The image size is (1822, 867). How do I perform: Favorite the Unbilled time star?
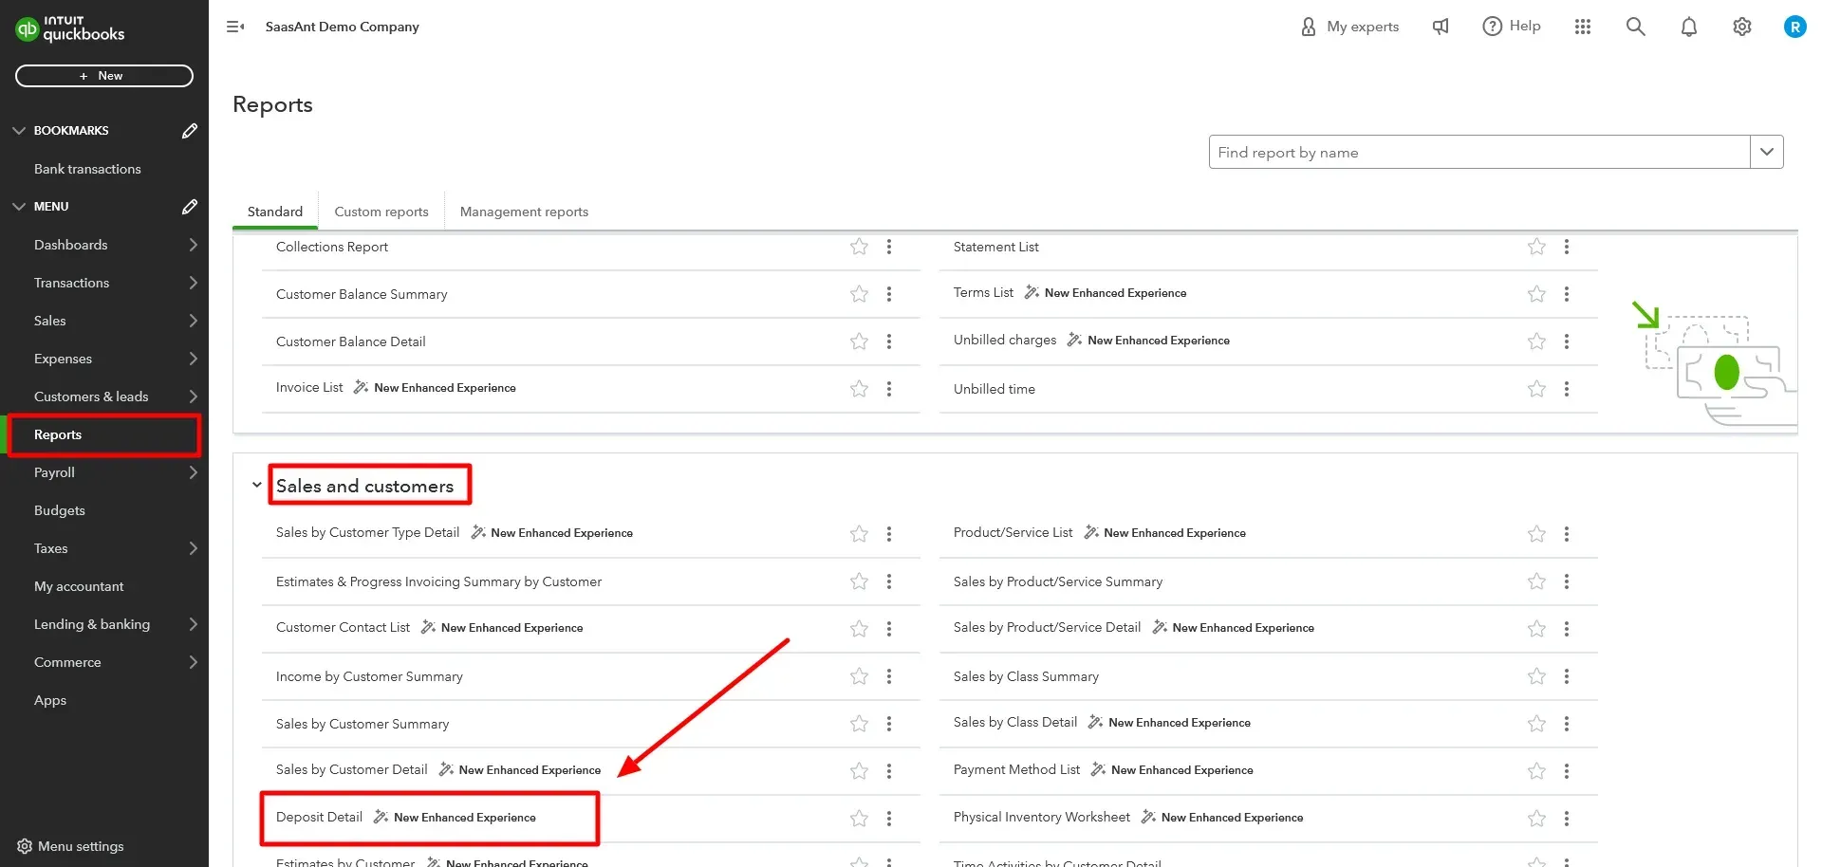tap(1536, 389)
